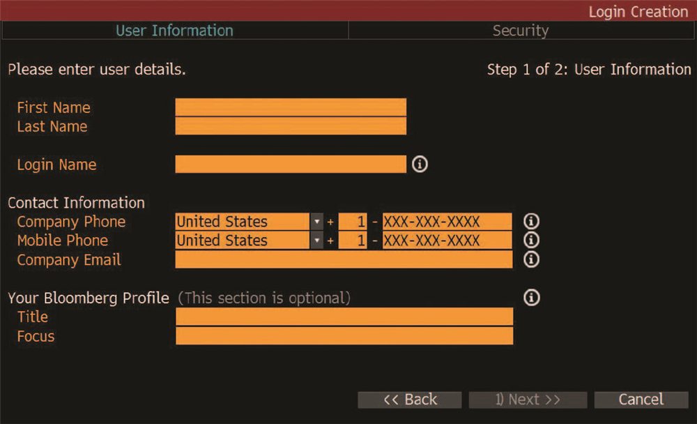This screenshot has height=424, width=697.
Task: Switch to the Security tab
Action: 521,31
